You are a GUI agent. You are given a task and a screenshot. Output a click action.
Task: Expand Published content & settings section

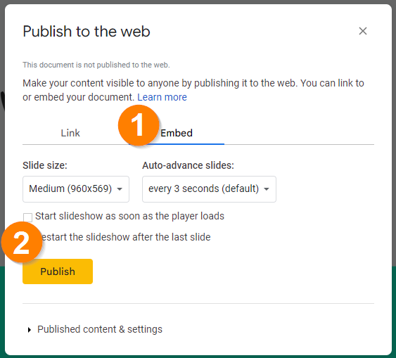click(100, 329)
